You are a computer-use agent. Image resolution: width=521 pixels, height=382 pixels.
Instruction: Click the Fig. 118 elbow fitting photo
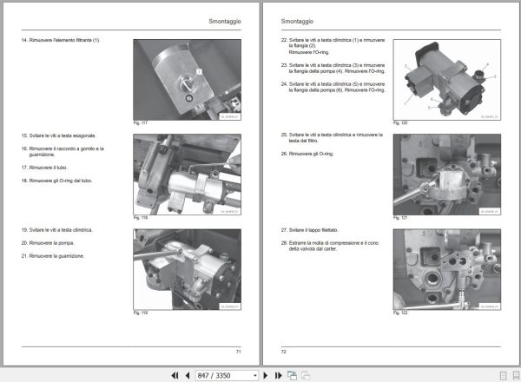(x=187, y=175)
